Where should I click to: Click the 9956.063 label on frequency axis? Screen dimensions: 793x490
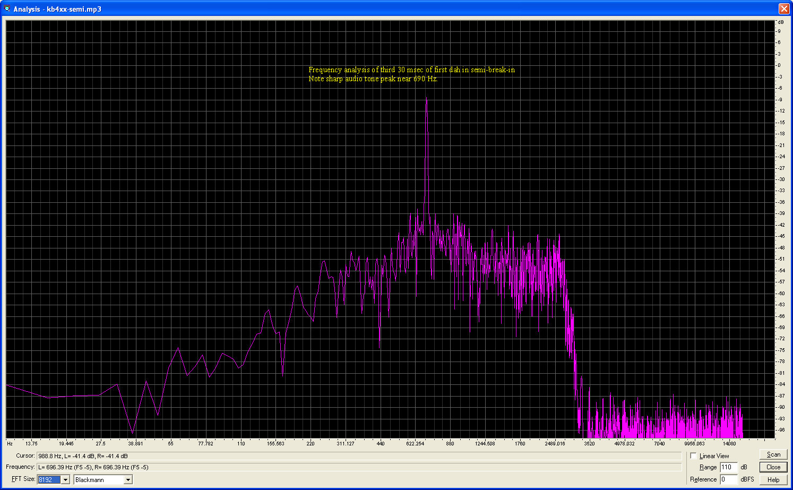point(694,443)
